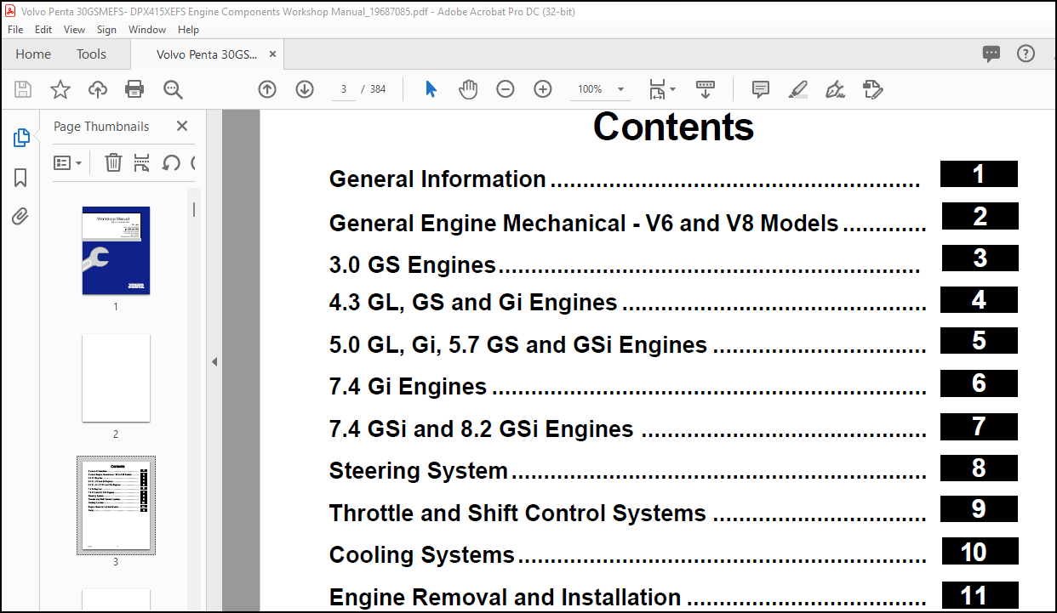This screenshot has height=613, width=1057.
Task: Click the page number input field
Action: [x=343, y=89]
